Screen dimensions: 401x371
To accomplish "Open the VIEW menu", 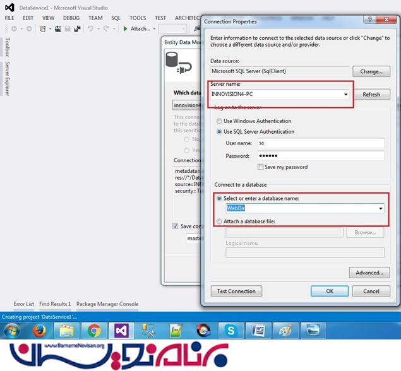I will tap(49, 18).
